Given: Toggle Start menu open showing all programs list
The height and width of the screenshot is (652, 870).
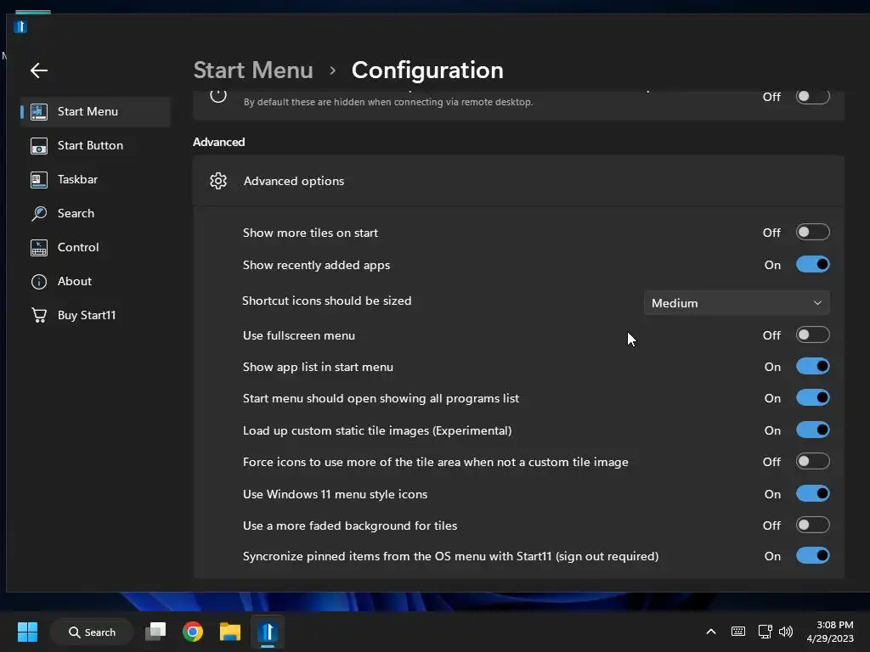Looking at the screenshot, I should (x=813, y=397).
